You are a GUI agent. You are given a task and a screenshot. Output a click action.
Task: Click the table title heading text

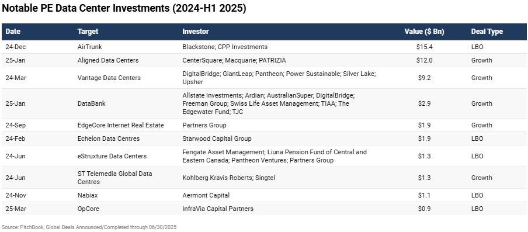124,9
